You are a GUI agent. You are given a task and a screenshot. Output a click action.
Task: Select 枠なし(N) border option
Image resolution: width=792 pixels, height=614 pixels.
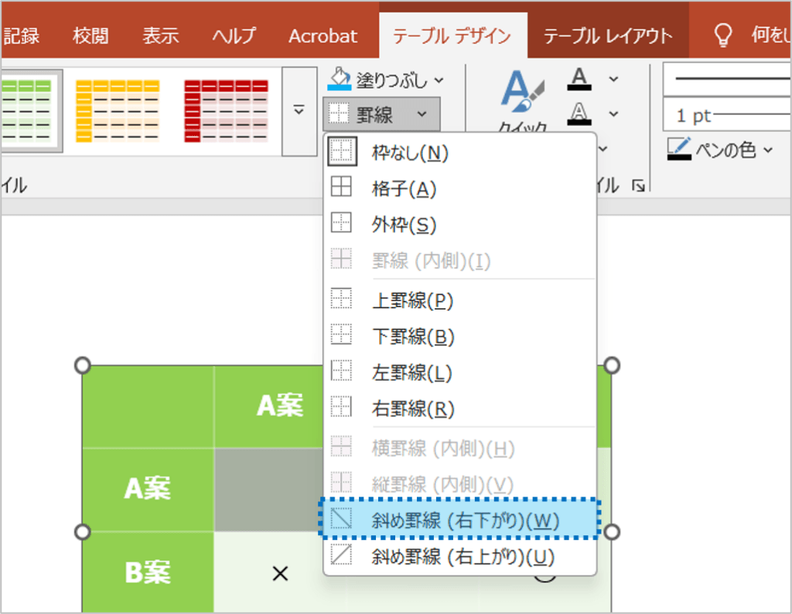click(x=460, y=152)
